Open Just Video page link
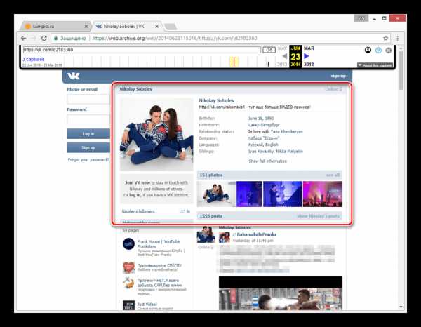Viewport: 421px width, 327px height. (x=147, y=304)
